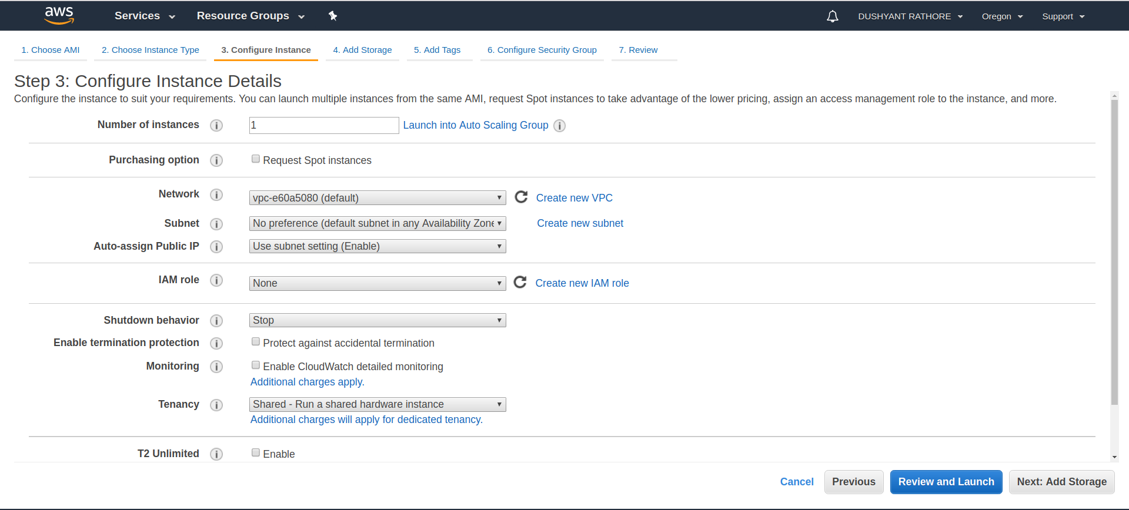Screen dimensions: 1129x510
Task: Open Shutdown behavior dropdown
Action: 378,320
